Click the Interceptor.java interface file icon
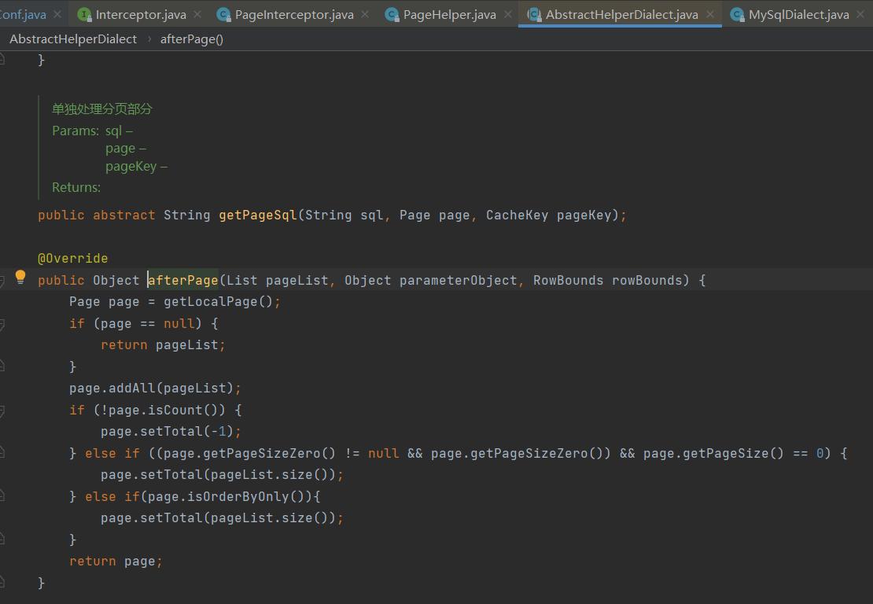Viewport: 873px width, 604px height. [x=84, y=14]
